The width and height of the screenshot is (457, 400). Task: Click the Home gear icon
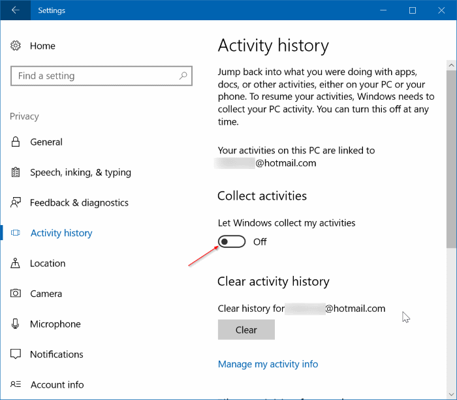pos(16,46)
